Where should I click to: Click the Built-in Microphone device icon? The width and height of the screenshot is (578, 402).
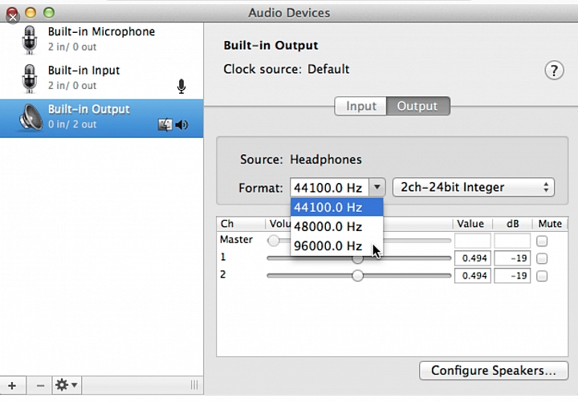(x=30, y=40)
